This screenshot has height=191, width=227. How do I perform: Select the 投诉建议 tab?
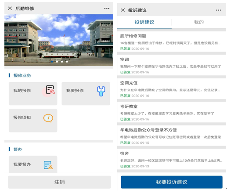(144, 22)
